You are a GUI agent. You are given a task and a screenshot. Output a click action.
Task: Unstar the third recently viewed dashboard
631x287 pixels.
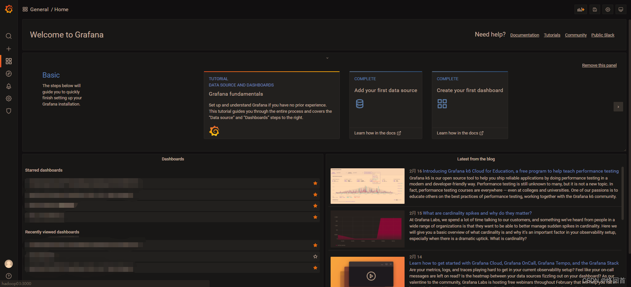click(x=315, y=268)
